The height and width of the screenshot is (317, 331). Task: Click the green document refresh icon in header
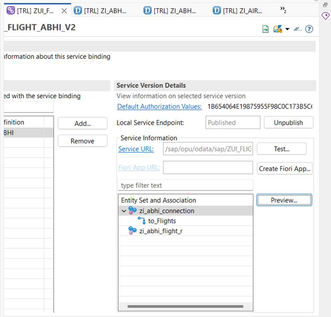(265, 29)
